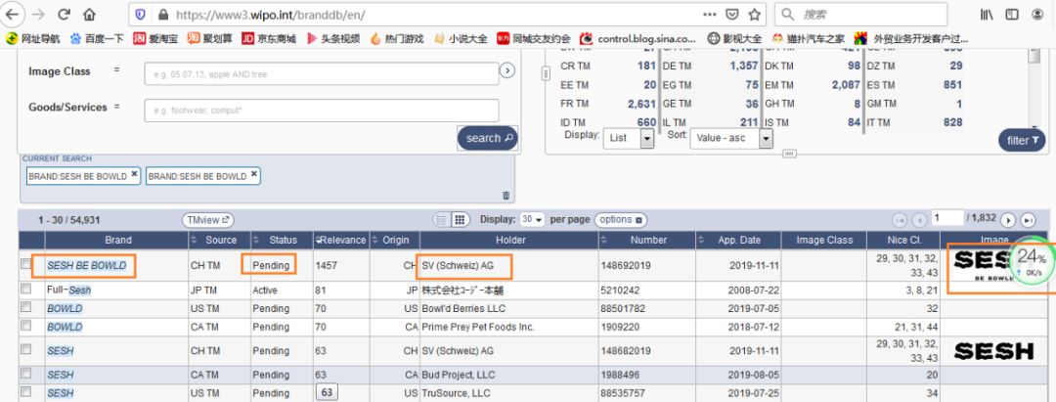Sort results by App. Date column
The image size is (1056, 402).
pos(738,240)
